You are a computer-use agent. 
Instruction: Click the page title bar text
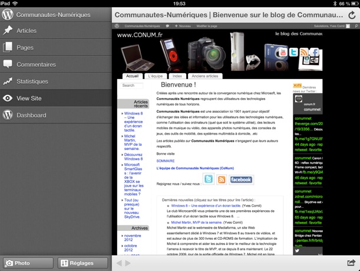click(229, 15)
